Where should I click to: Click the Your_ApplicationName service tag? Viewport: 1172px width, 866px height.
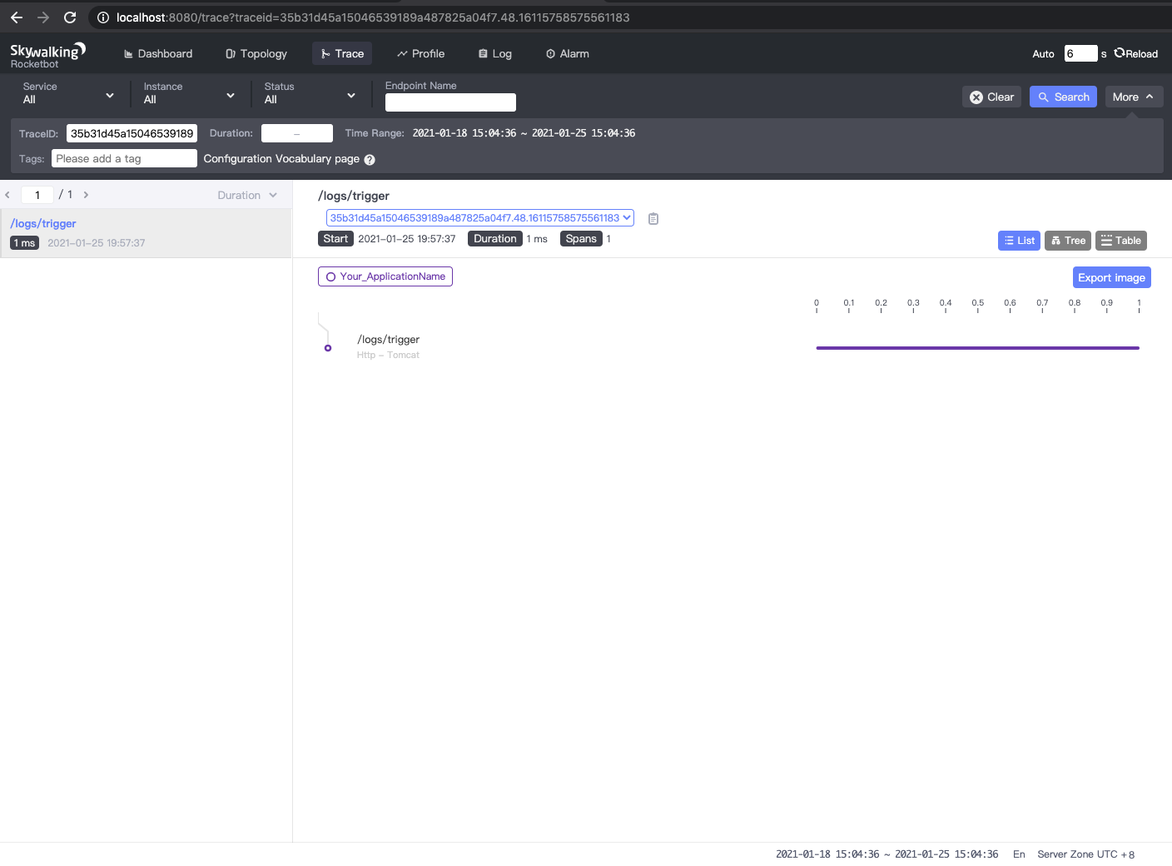385,276
